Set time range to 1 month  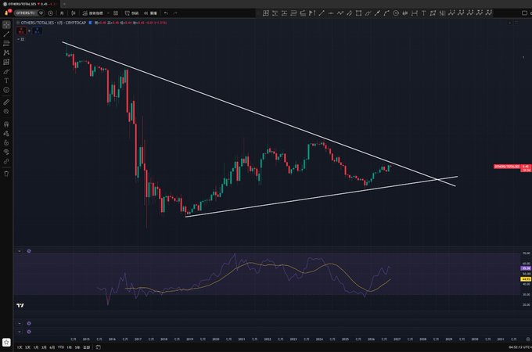click(x=36, y=347)
